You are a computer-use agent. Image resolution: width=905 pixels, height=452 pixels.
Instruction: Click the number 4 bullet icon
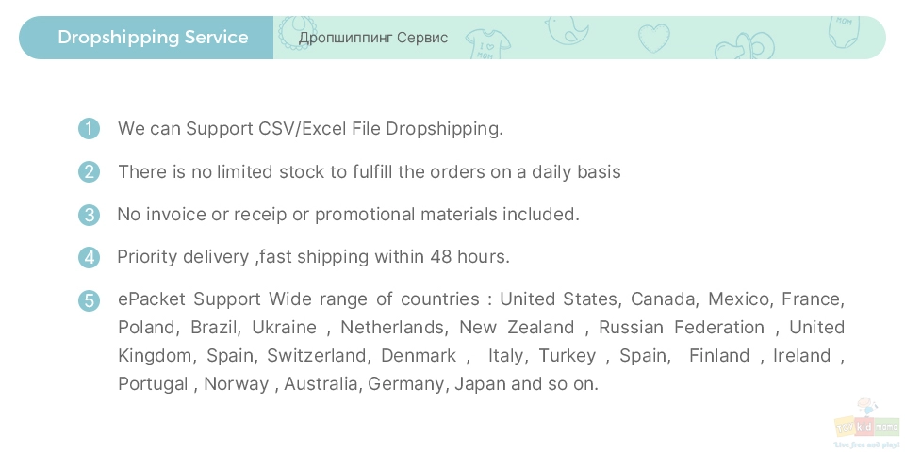(89, 256)
